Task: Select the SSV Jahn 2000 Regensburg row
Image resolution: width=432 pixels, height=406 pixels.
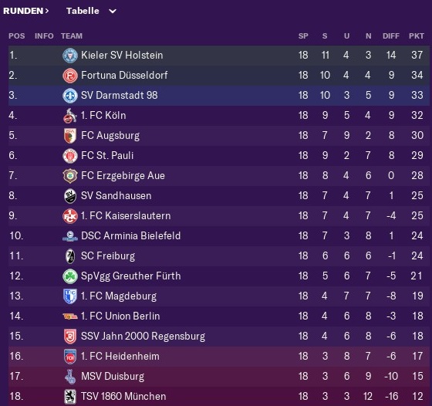Action: [x=219, y=337]
